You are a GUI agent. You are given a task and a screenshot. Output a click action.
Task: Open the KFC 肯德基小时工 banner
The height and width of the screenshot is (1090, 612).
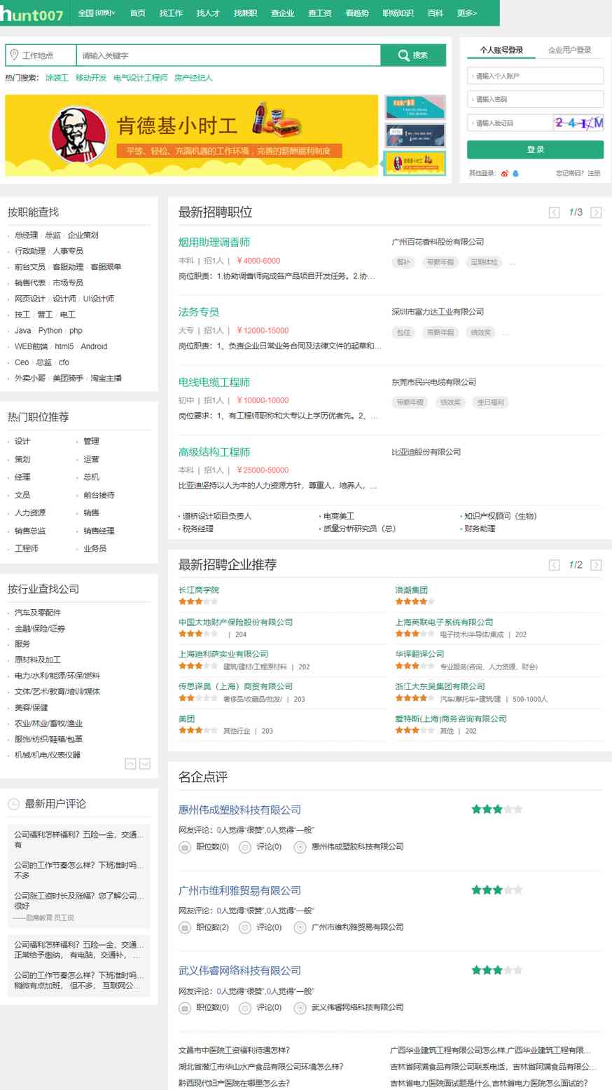coord(192,135)
